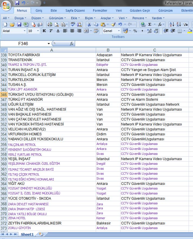193x239 pixels.
Task: Click the AutoSum sigma icon
Action: pyautogui.click(x=150, y=24)
